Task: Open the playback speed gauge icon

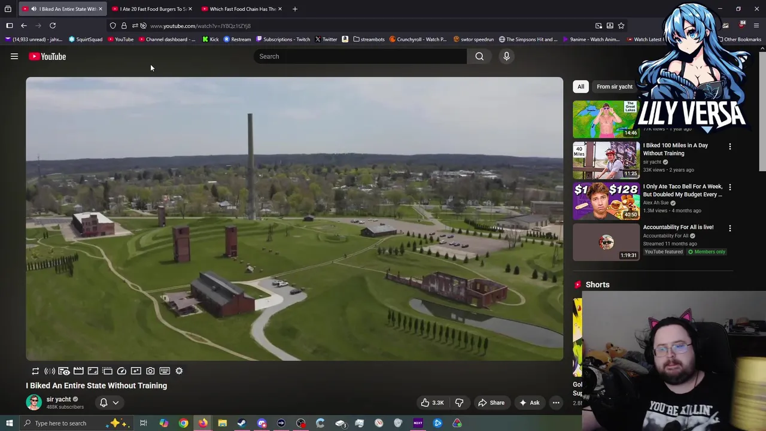Action: pyautogui.click(x=121, y=371)
